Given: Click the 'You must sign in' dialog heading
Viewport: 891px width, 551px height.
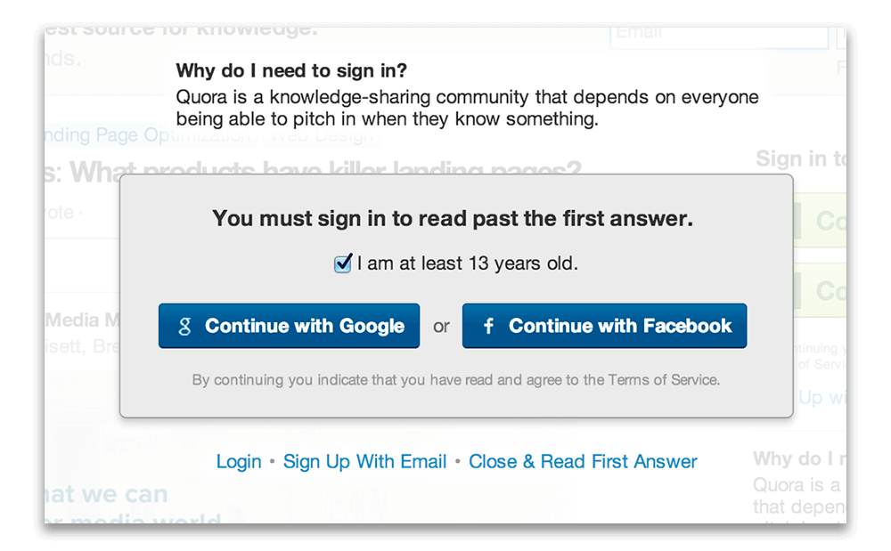Looking at the screenshot, I should pyautogui.click(x=453, y=218).
